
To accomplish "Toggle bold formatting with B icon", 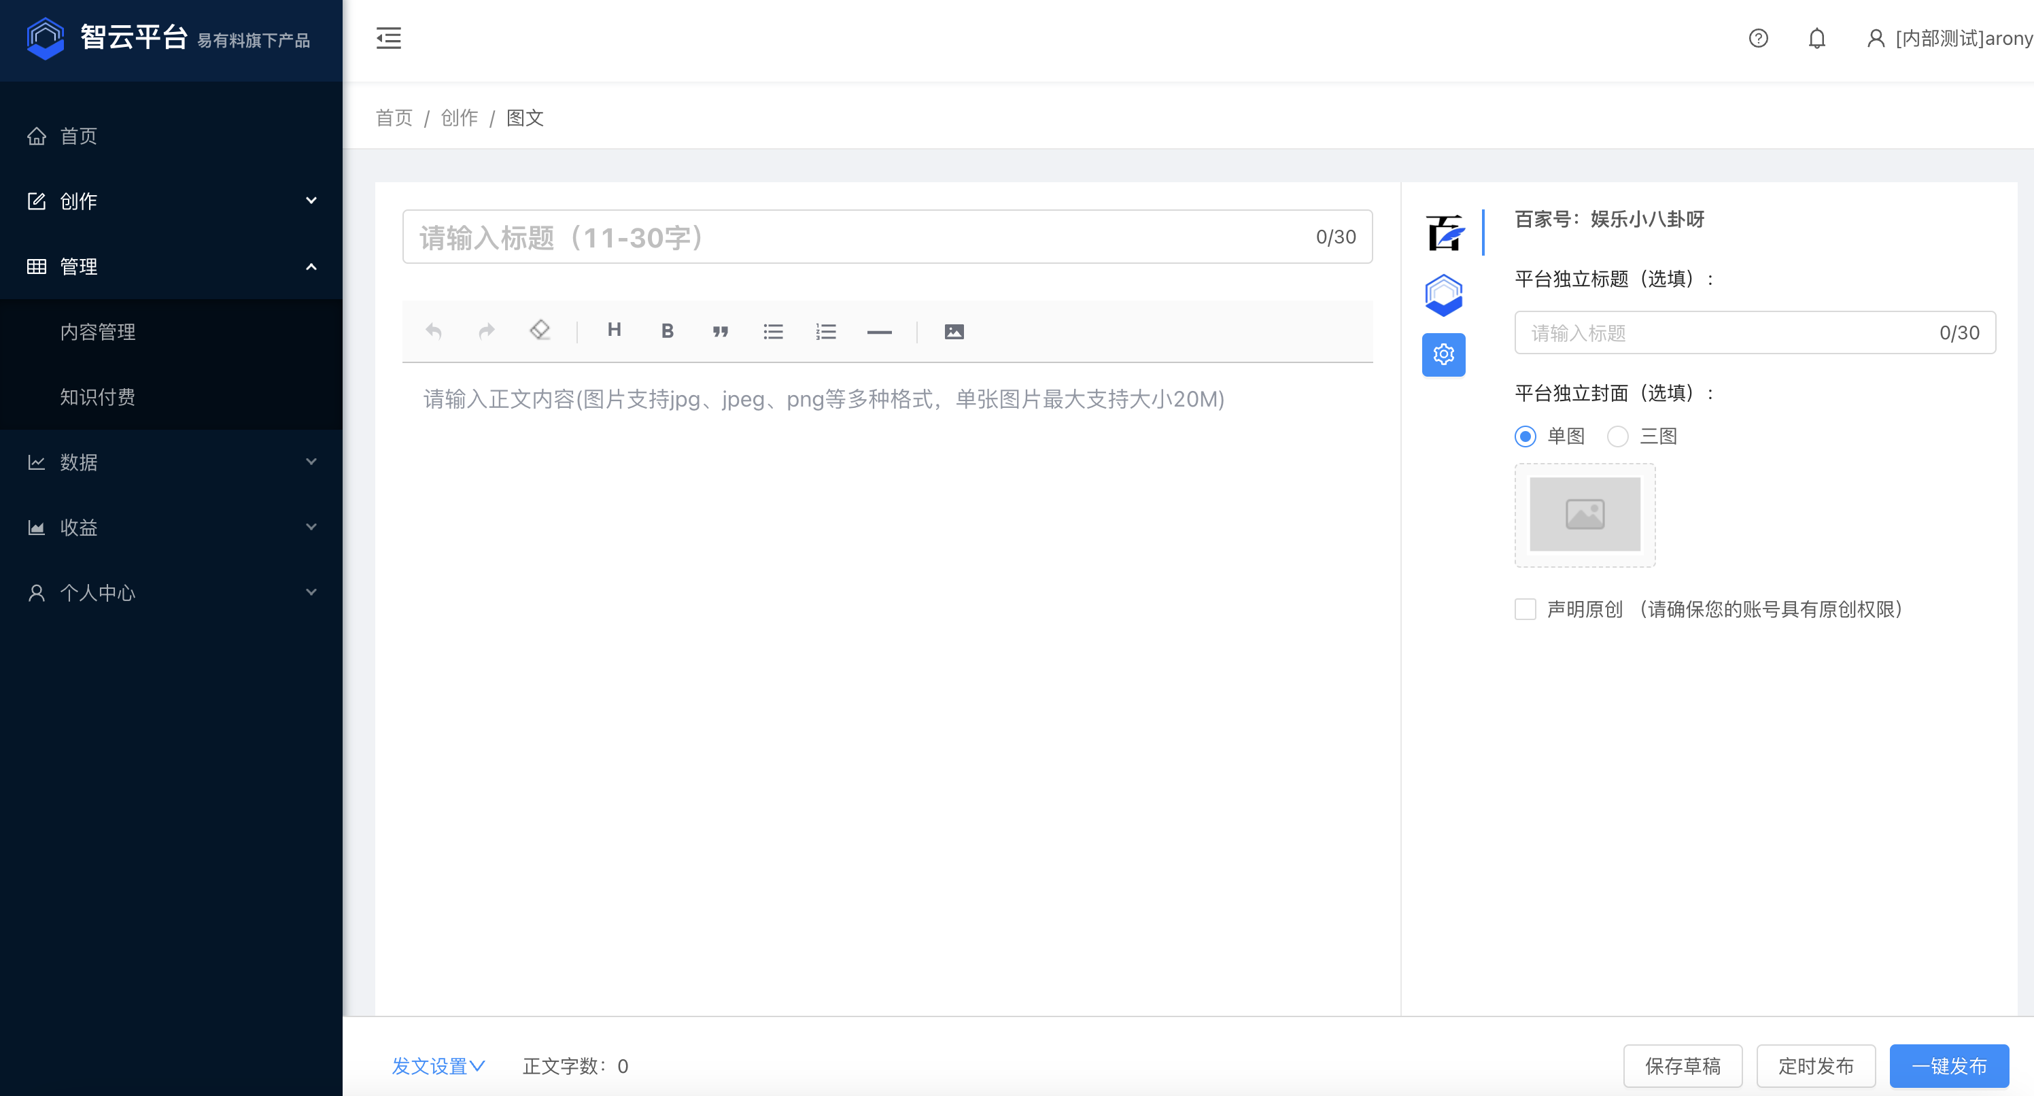I will (667, 331).
